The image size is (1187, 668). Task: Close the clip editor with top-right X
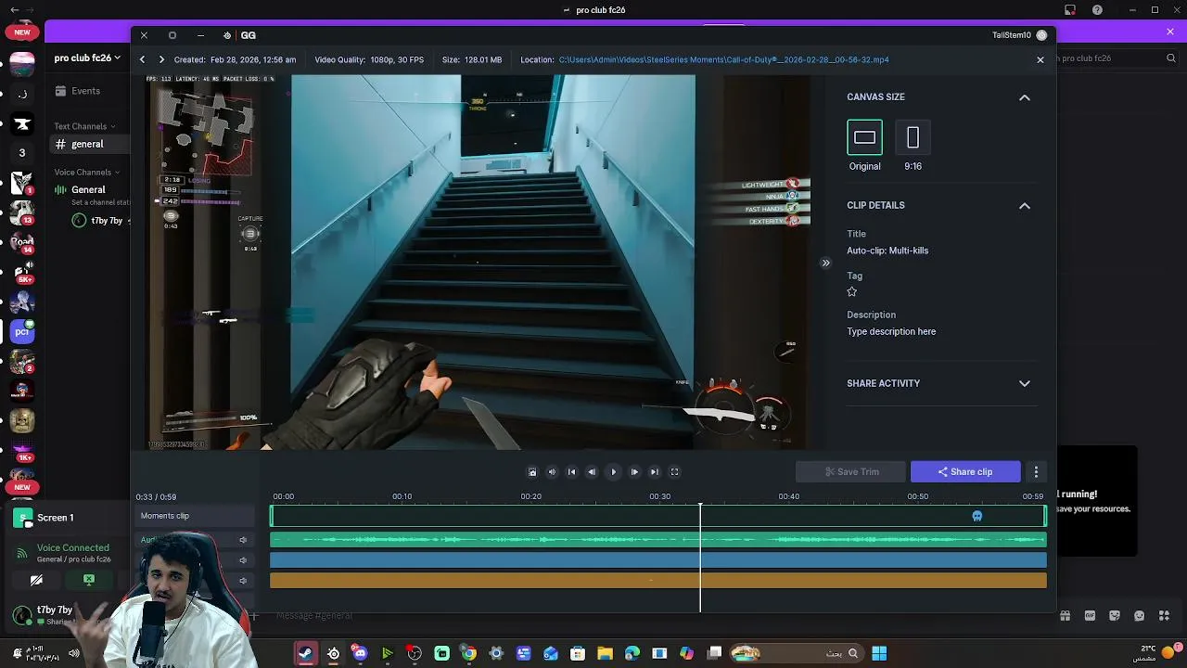click(x=1040, y=59)
